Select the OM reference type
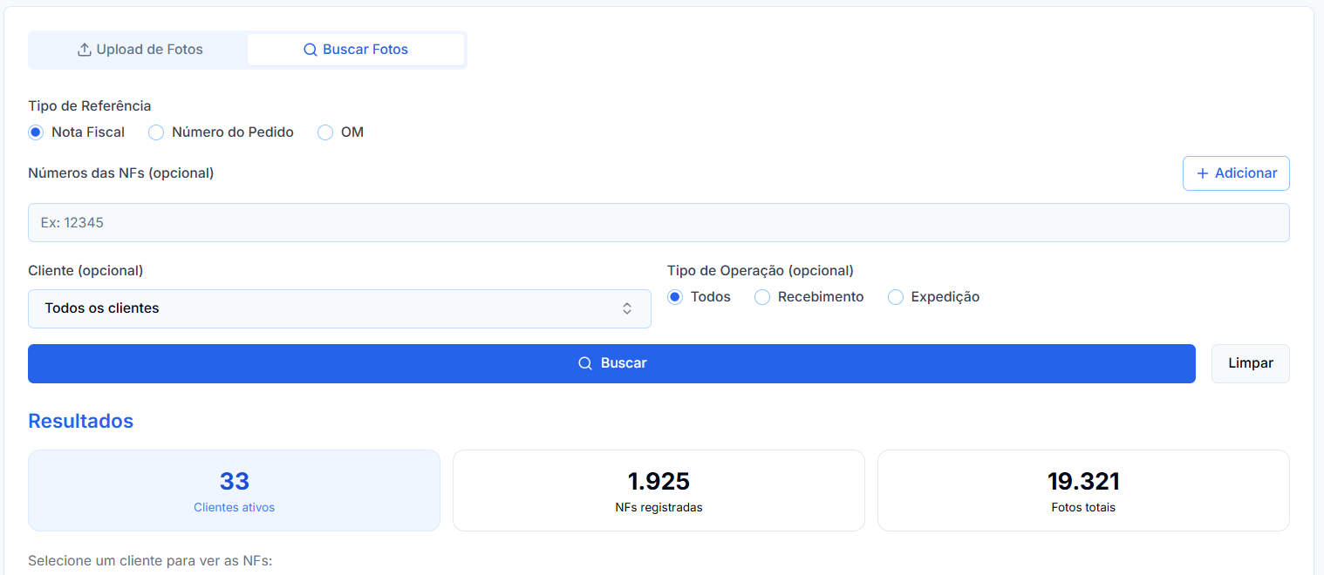This screenshot has height=575, width=1324. (325, 132)
